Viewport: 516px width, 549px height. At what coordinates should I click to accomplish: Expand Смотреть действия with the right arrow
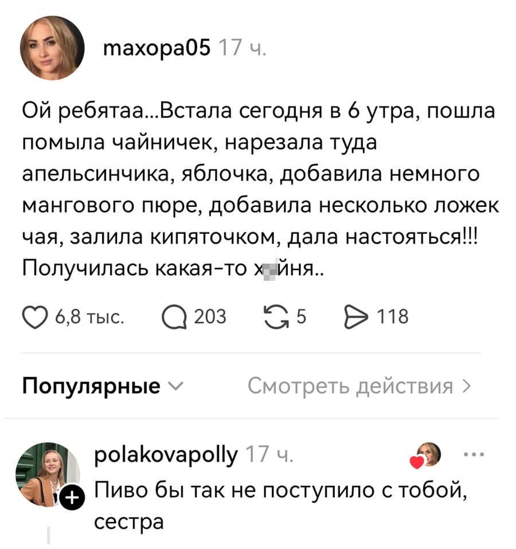(x=466, y=385)
